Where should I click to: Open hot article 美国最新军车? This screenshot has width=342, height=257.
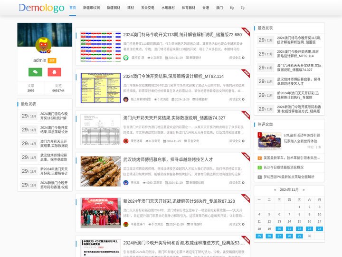tap(292, 158)
